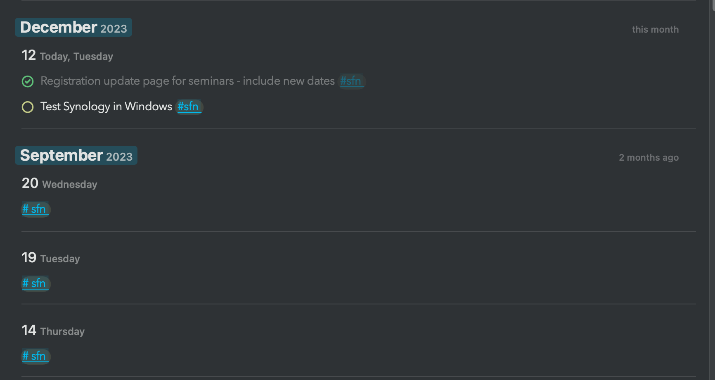The height and width of the screenshot is (380, 715).
Task: Click the # sfn link under 20 Wednesday
Action: pyautogui.click(x=36, y=209)
